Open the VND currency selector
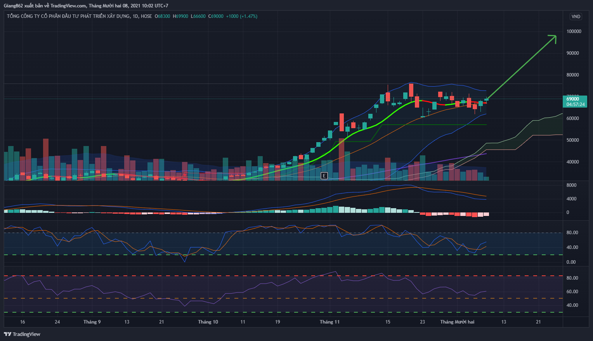The height and width of the screenshot is (341, 593). pos(576,16)
